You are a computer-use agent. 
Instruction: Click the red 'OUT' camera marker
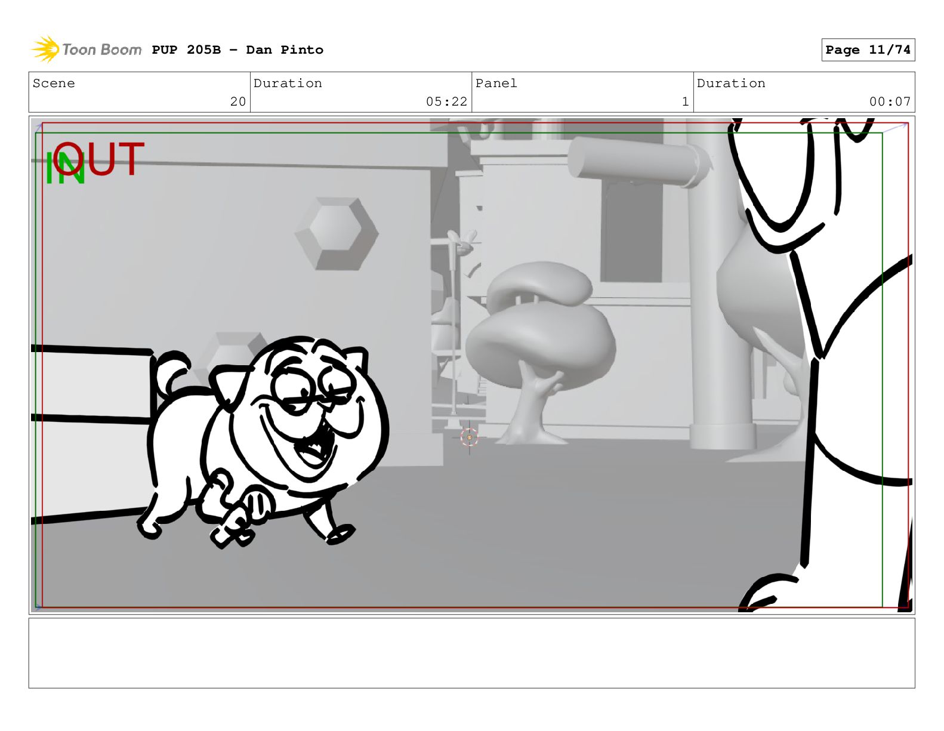click(98, 159)
